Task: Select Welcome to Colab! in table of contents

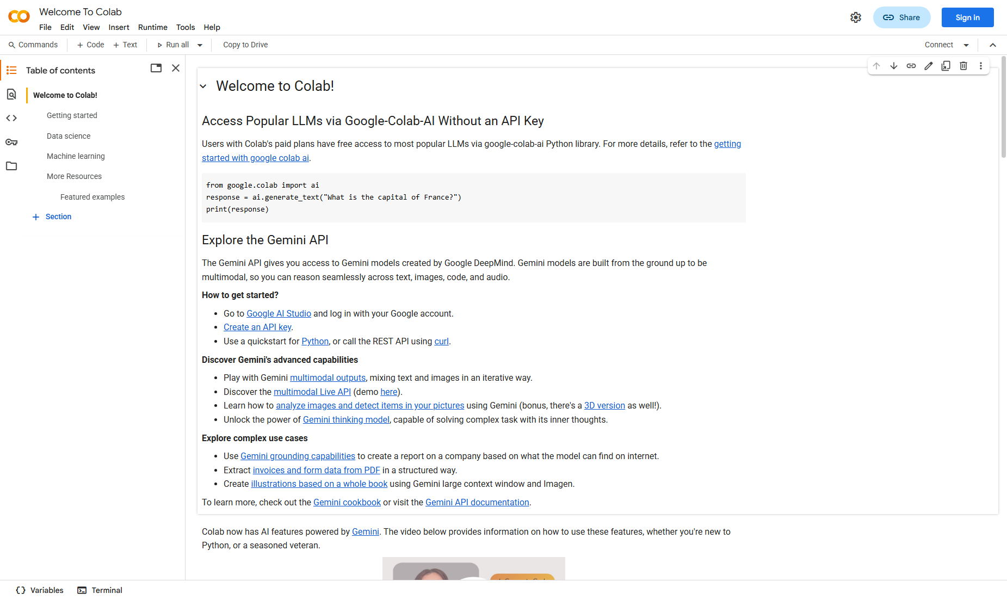Action: tap(65, 95)
